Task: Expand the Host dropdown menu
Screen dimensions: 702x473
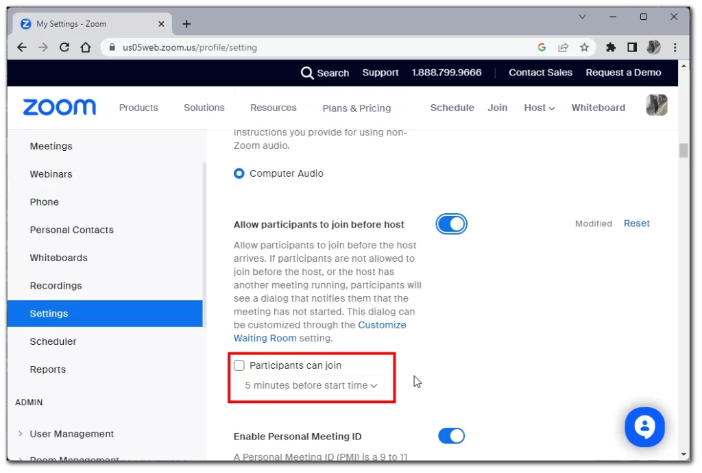Action: click(x=540, y=108)
